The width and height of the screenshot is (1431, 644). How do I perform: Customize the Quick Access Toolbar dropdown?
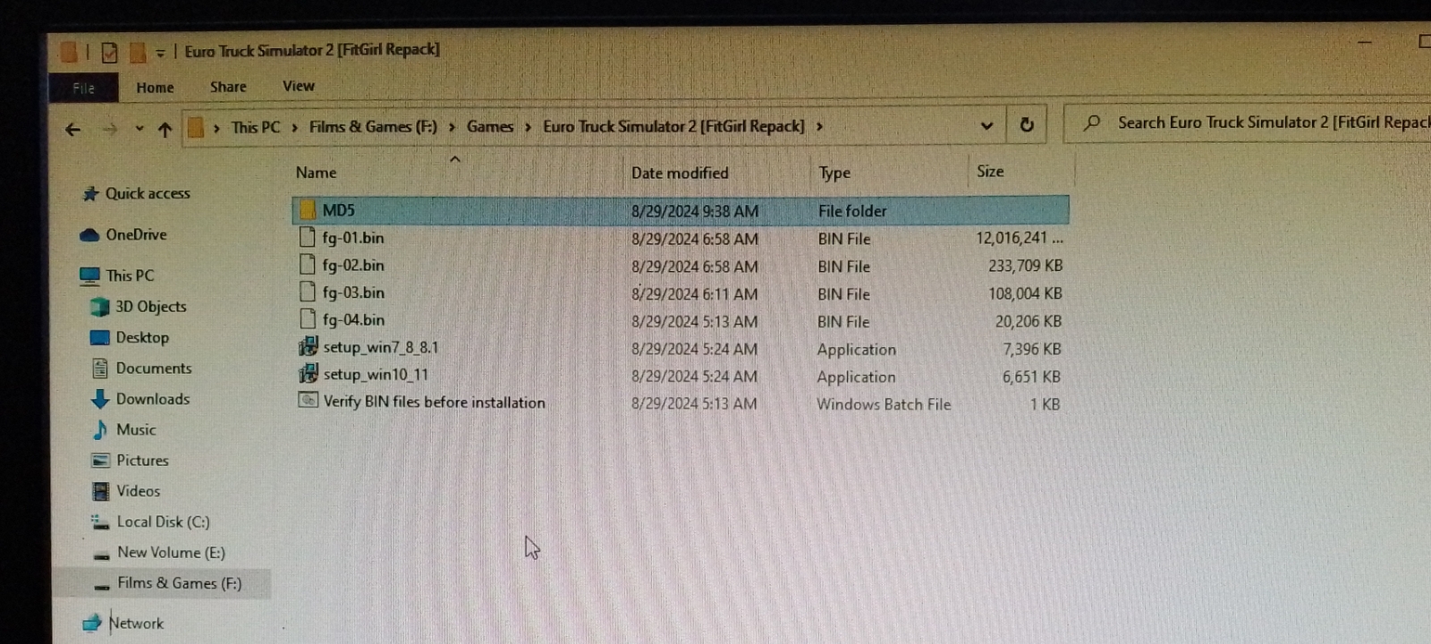160,53
